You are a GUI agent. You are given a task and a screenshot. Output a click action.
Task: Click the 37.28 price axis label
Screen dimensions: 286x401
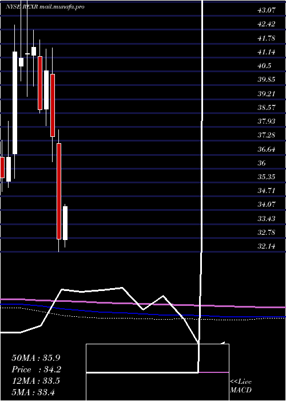[267, 135]
